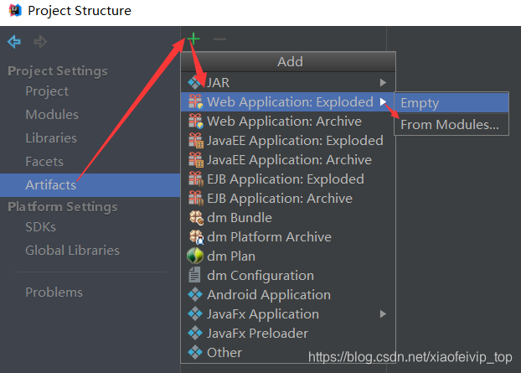The image size is (521, 373).
Task: Choose Empty from the submenu
Action: [451, 103]
